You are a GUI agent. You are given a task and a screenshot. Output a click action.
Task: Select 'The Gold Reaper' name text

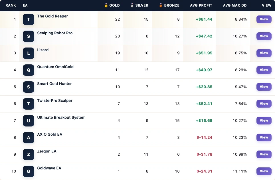coord(52,16)
